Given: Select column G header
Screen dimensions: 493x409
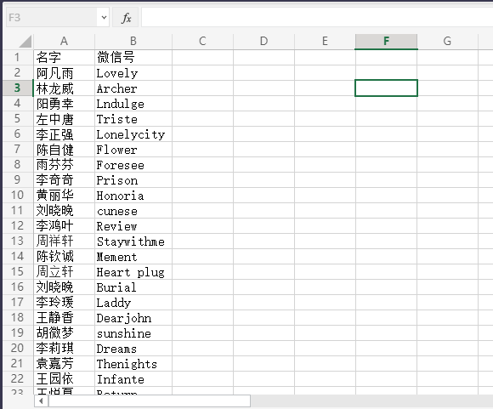Looking at the screenshot, I should tap(447, 41).
